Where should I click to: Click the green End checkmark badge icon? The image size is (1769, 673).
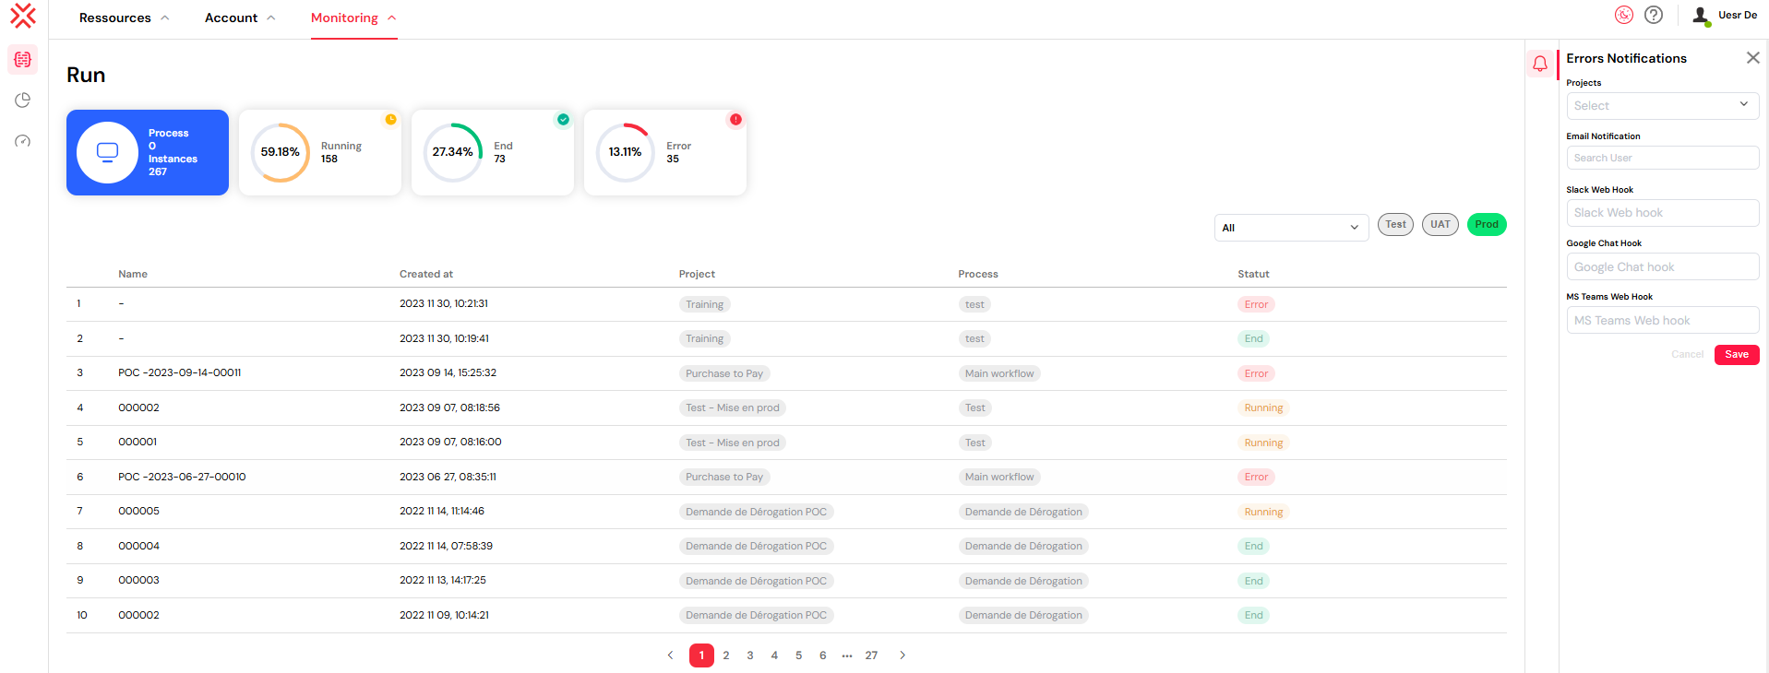point(563,120)
